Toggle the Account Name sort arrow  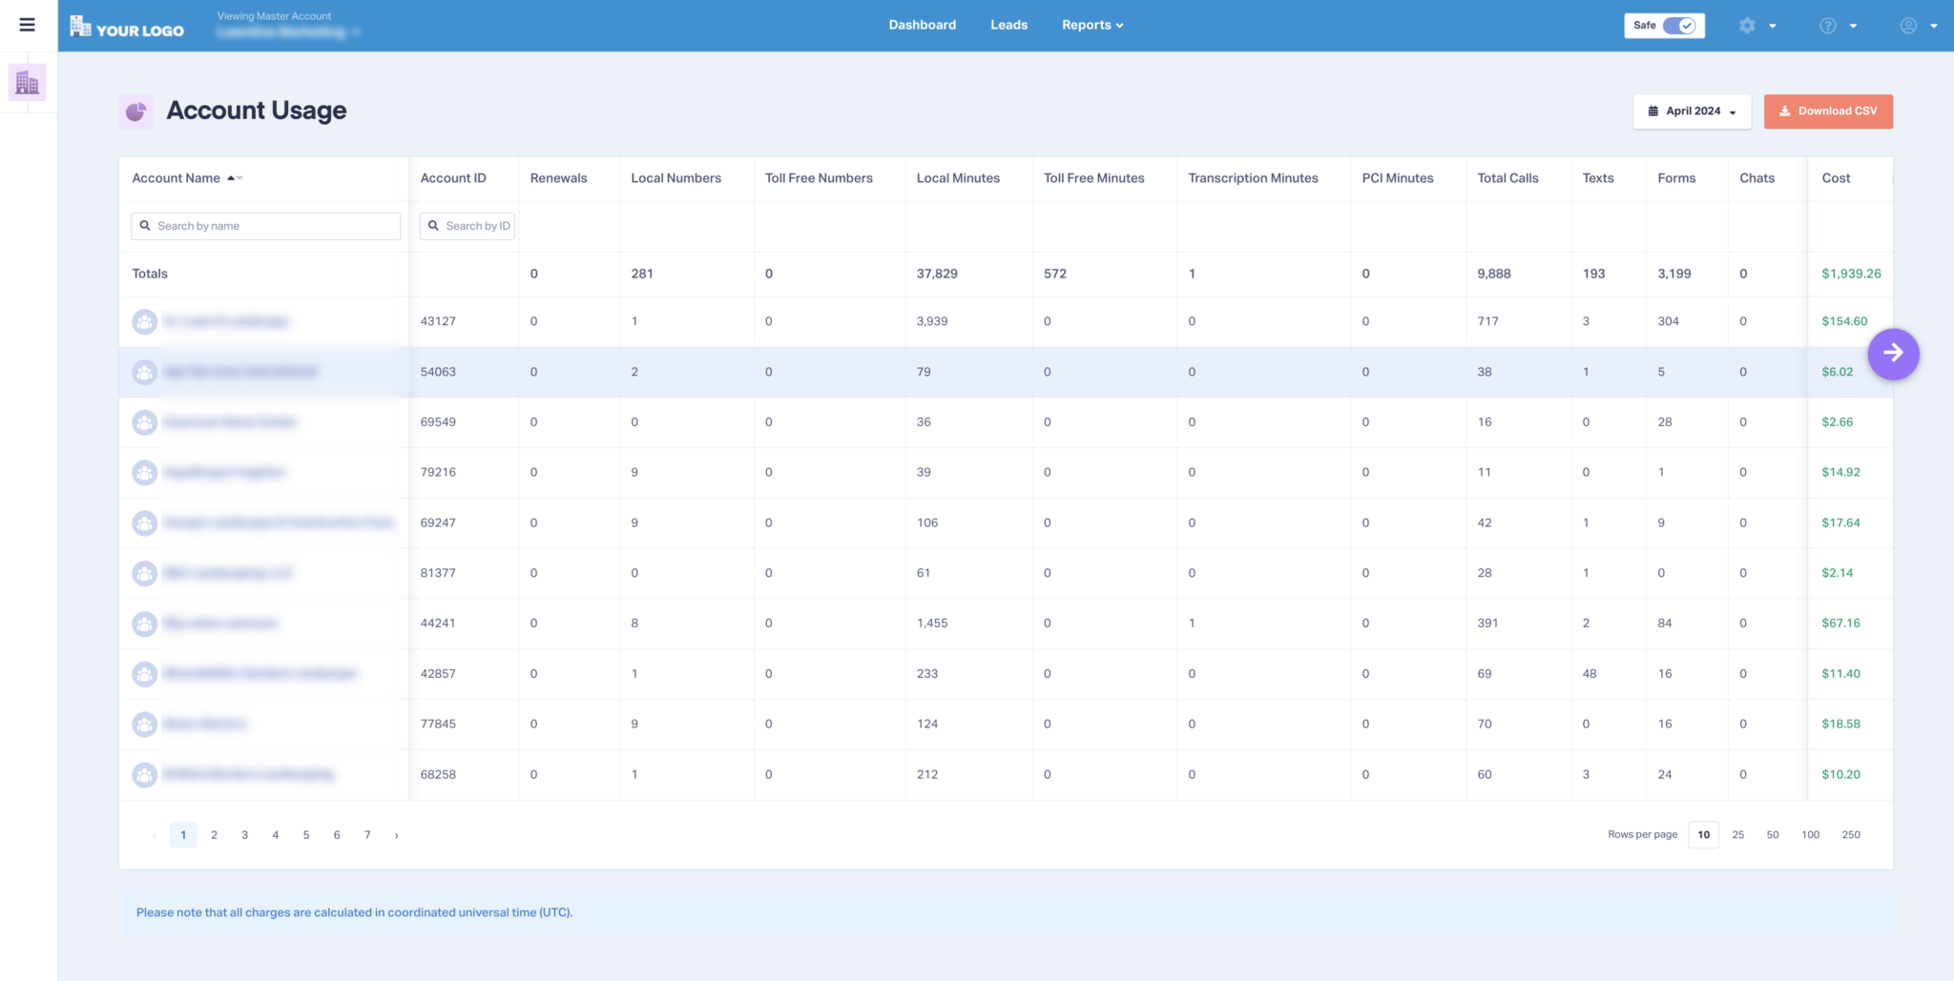point(234,178)
